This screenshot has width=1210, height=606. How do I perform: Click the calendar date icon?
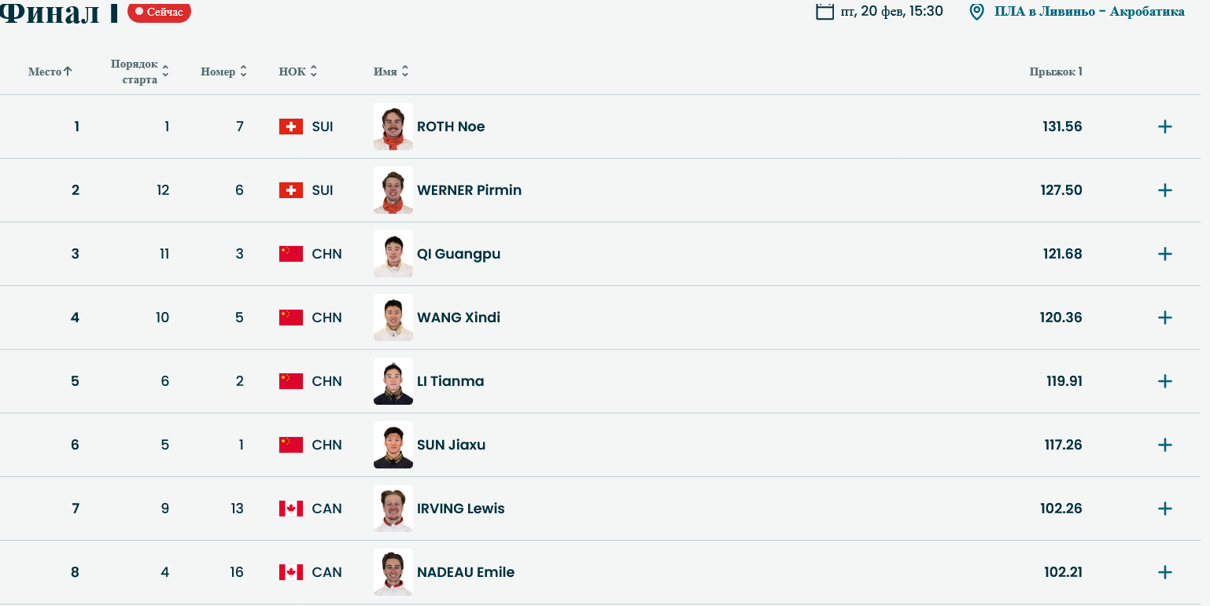click(x=824, y=11)
